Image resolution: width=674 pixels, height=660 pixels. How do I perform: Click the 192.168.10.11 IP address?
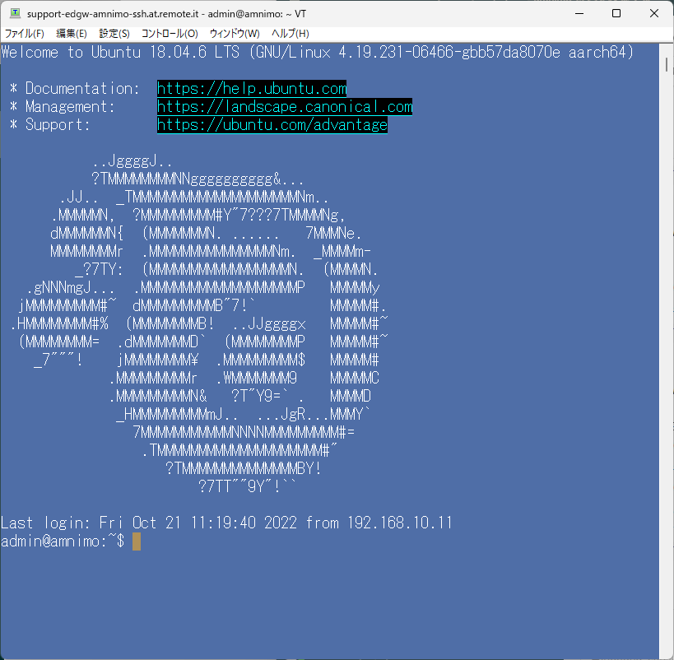pos(400,523)
